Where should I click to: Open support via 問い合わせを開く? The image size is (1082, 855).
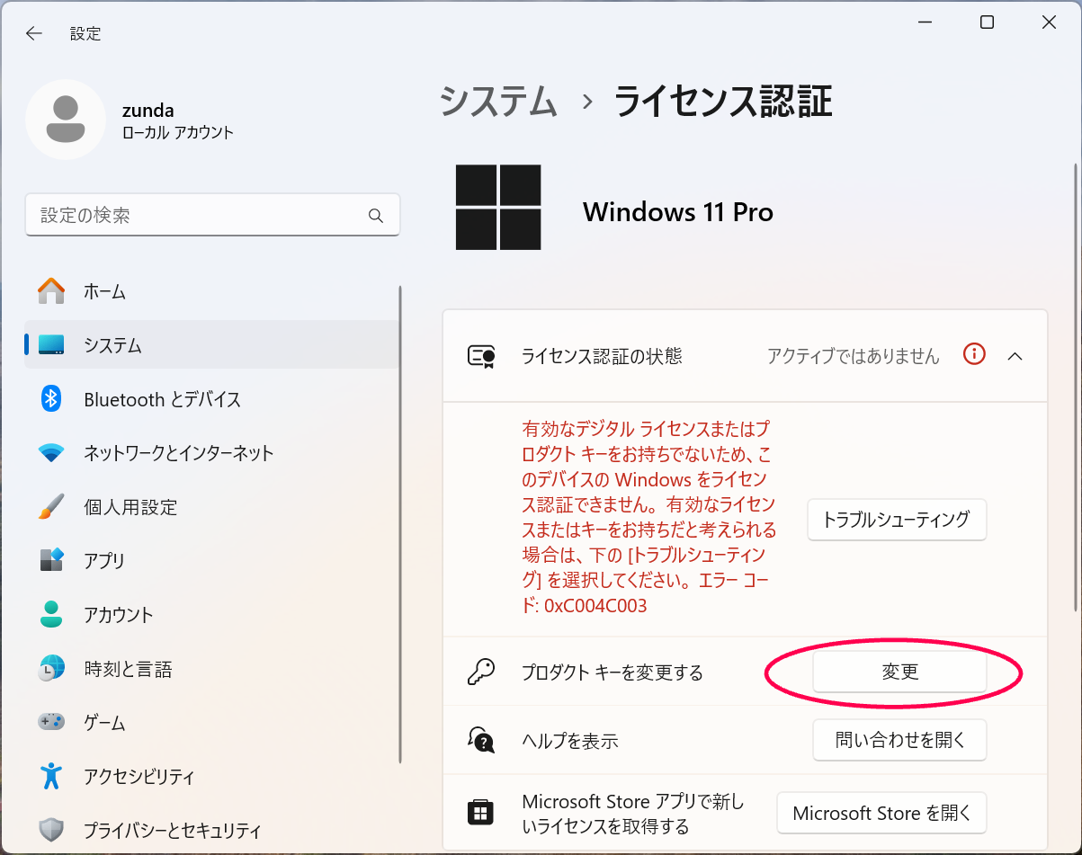pyautogui.click(x=899, y=740)
